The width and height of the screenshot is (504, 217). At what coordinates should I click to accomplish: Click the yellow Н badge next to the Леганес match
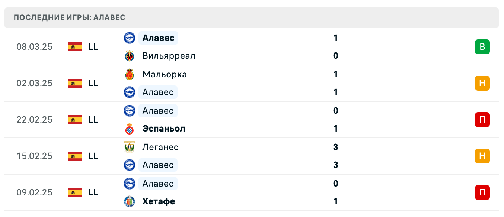(x=482, y=156)
